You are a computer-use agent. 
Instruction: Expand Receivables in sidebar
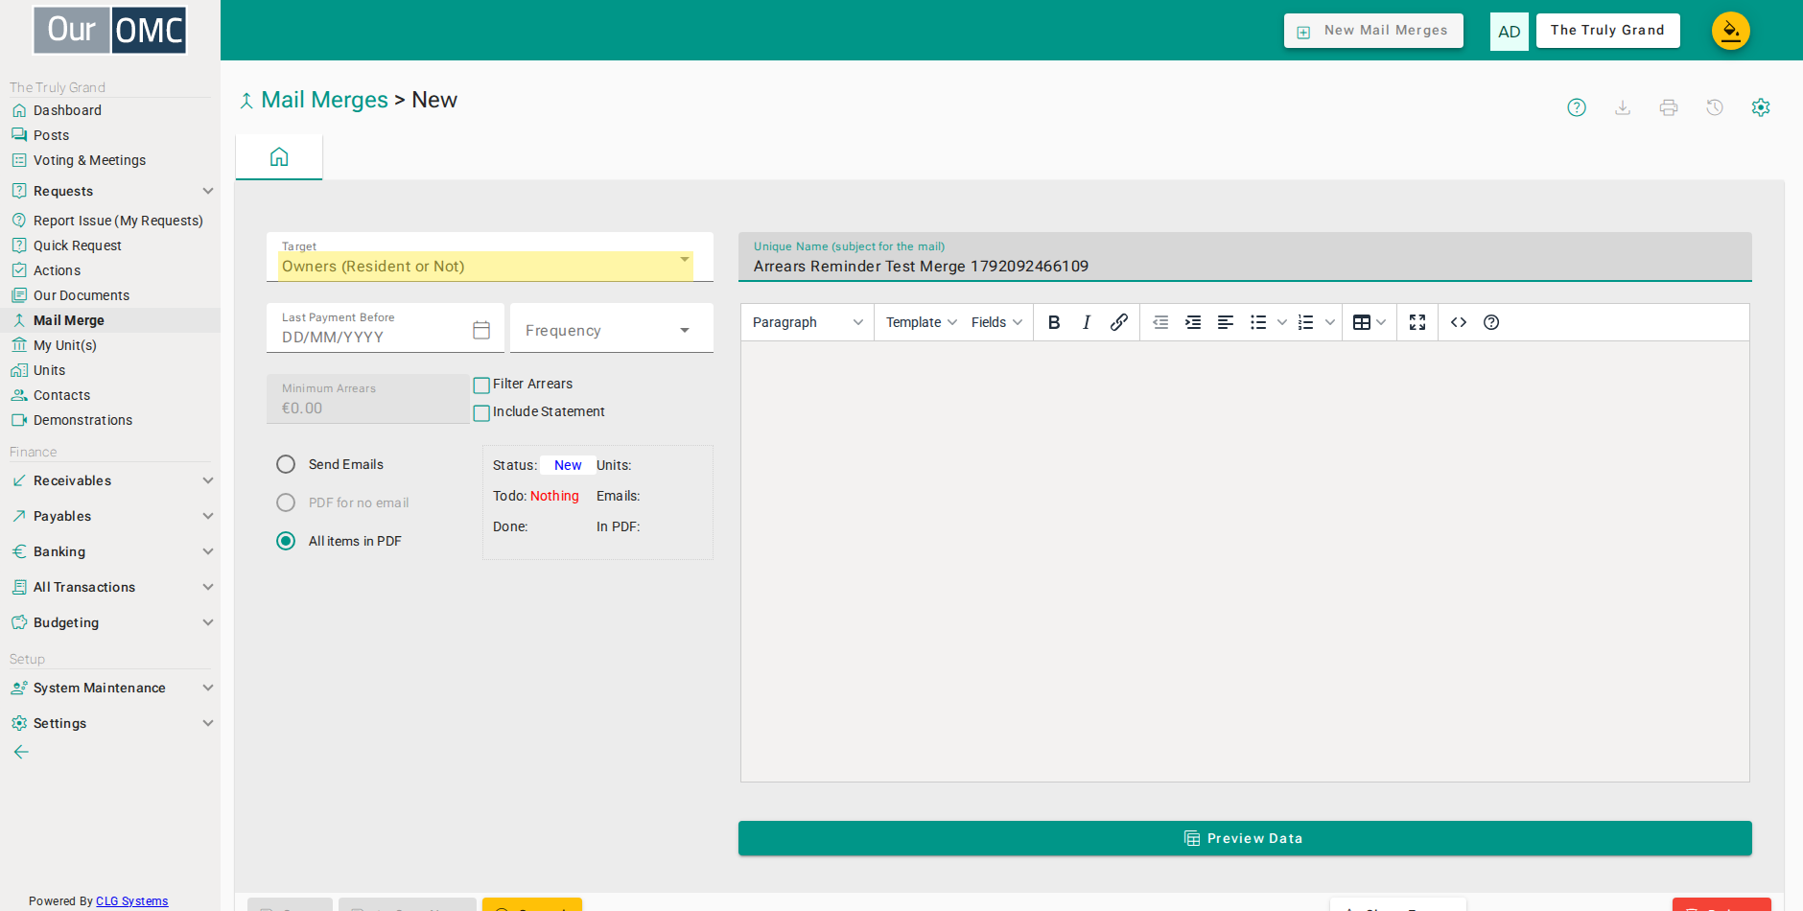point(110,480)
